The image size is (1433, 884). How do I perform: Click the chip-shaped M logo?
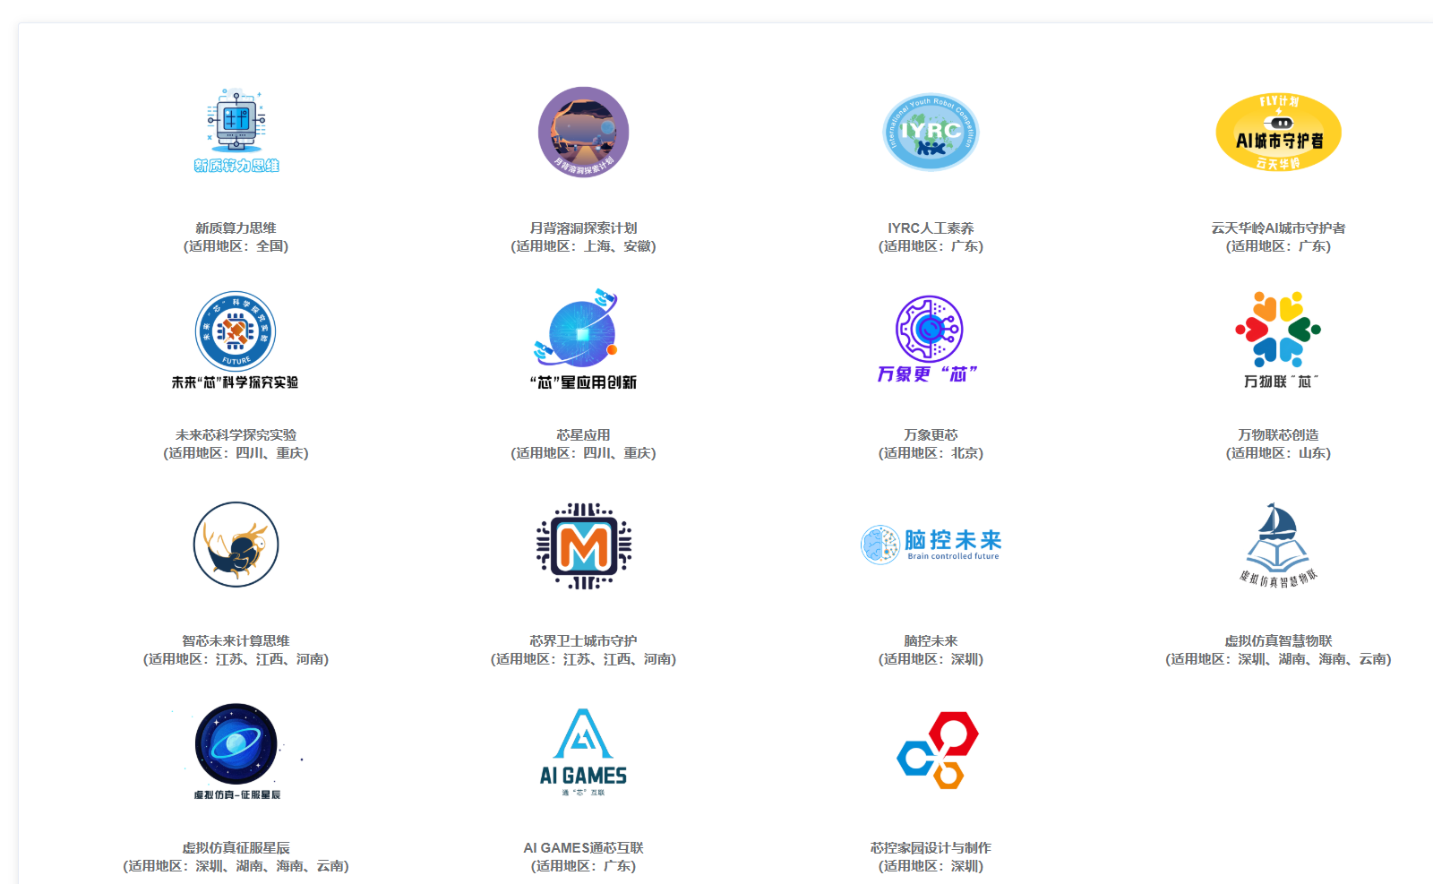pos(584,545)
